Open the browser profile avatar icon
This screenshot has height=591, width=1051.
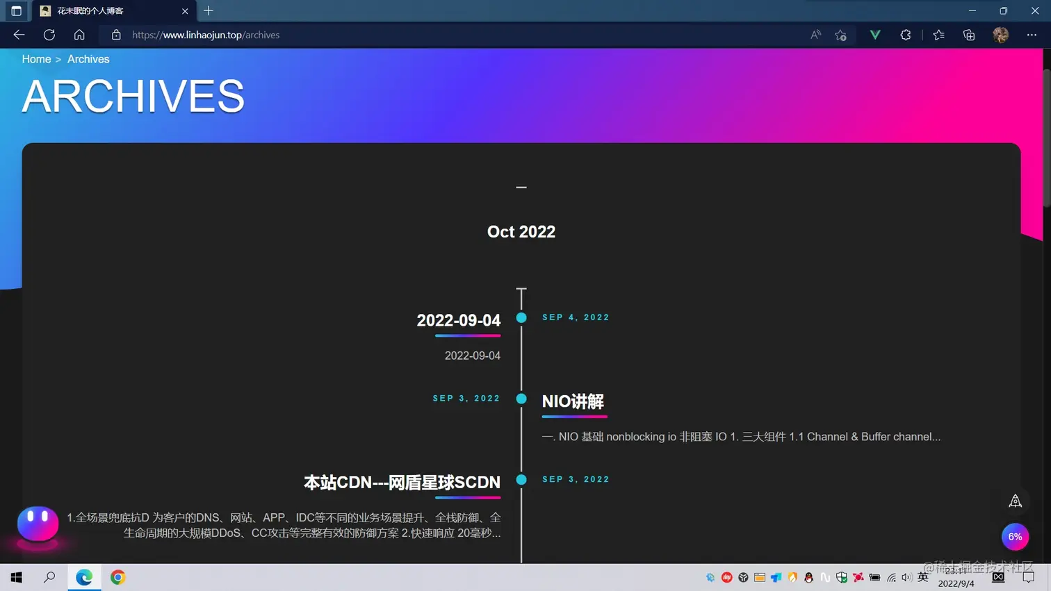[1000, 35]
